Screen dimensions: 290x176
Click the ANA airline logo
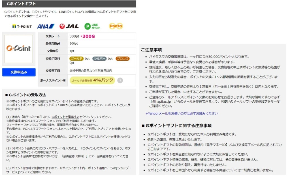pos(46,26)
